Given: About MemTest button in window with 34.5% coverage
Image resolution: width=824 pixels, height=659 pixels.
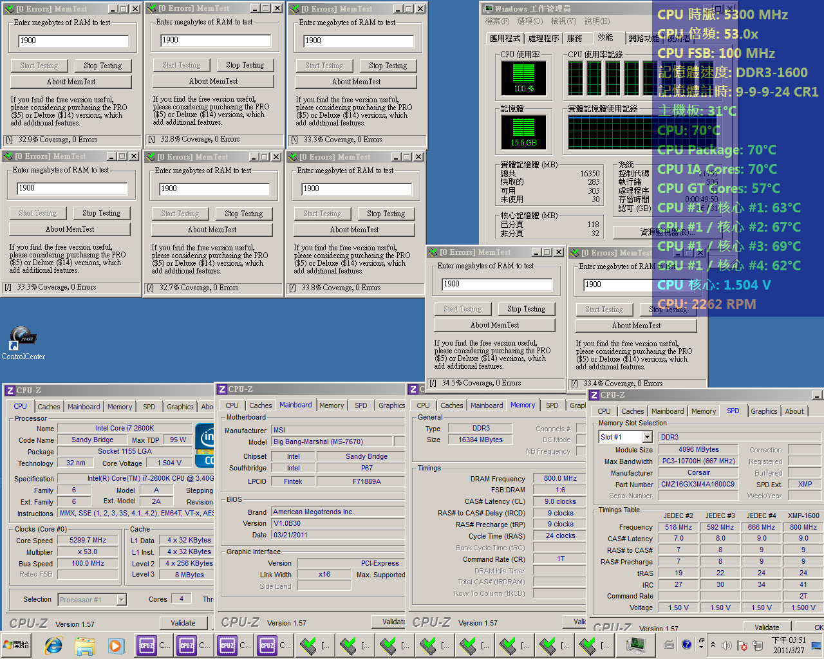Looking at the screenshot, I should tap(495, 325).
